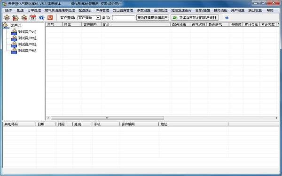Click the two-person customer group toolbar icon
This screenshot has width=282, height=176.
pos(16,17)
